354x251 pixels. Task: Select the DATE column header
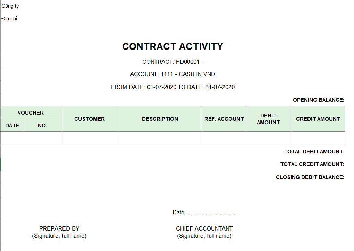(x=12, y=125)
